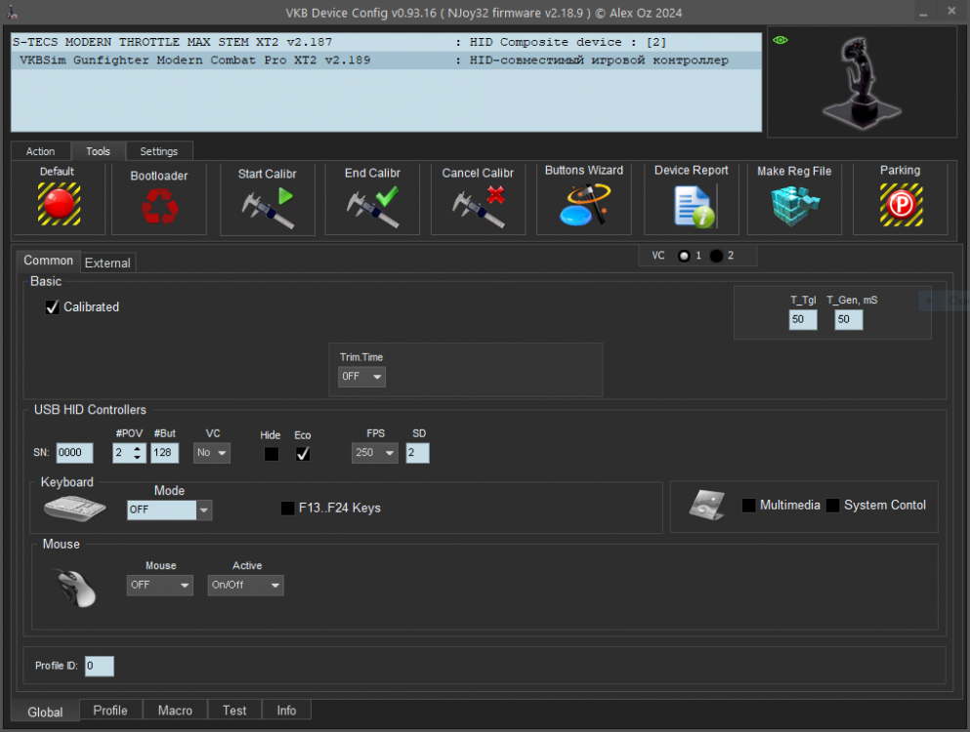Click the SN input field

tap(74, 453)
